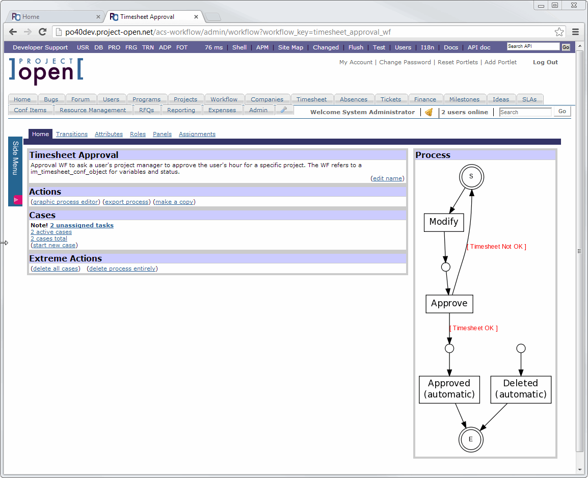Open the My Account link
588x478 pixels.
pos(356,62)
